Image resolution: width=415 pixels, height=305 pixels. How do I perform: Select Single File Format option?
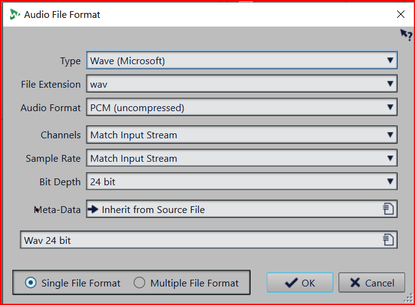click(x=30, y=283)
